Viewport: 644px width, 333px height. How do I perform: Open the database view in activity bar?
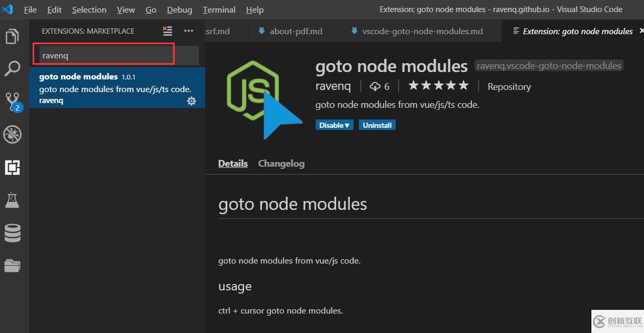tap(12, 233)
